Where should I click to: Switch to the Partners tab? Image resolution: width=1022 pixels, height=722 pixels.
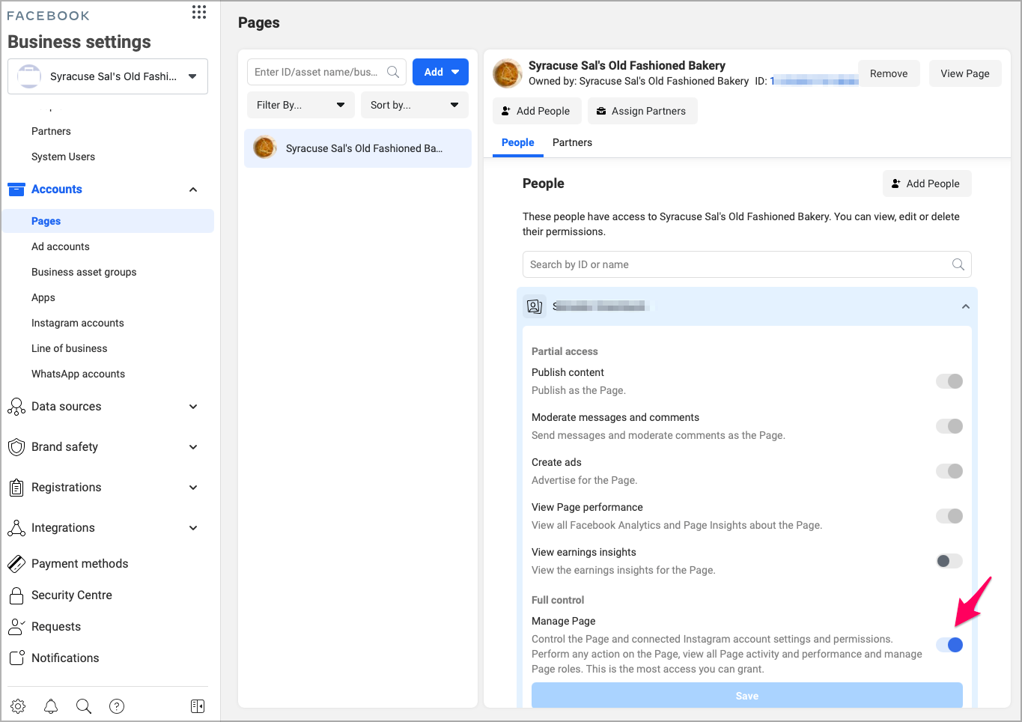[x=572, y=142]
